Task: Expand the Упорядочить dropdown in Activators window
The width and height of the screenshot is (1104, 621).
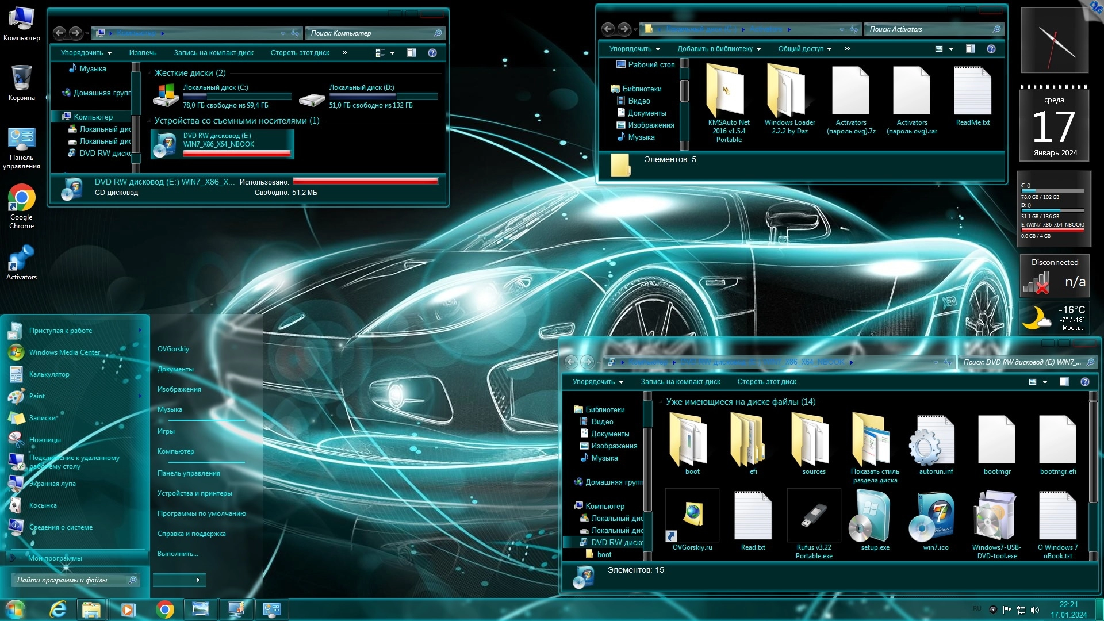Action: click(x=635, y=49)
